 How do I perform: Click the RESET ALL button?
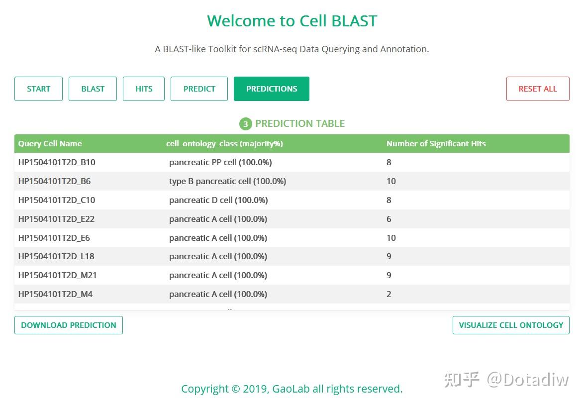click(x=537, y=89)
